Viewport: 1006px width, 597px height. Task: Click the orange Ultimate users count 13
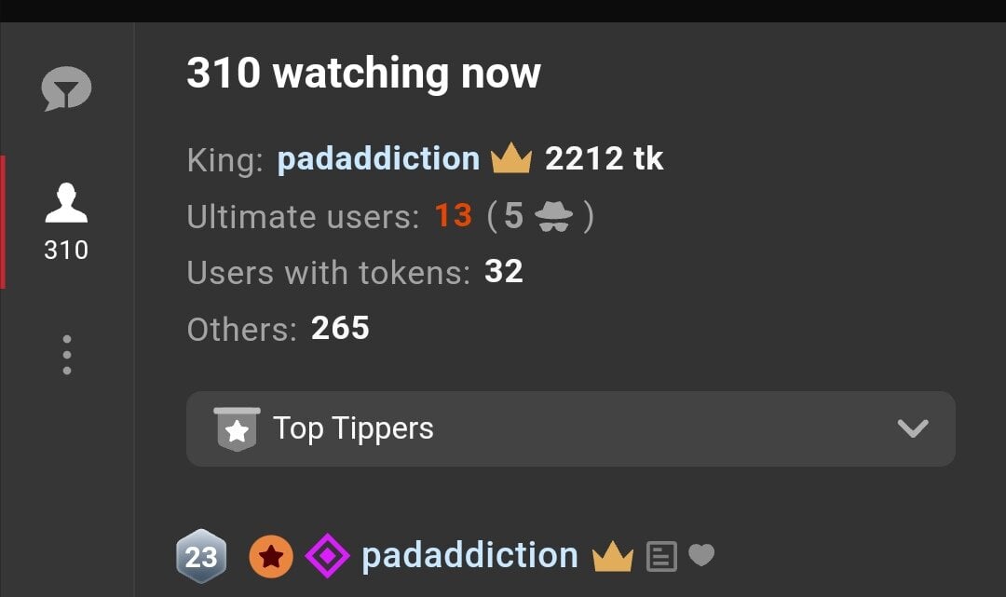pos(454,216)
